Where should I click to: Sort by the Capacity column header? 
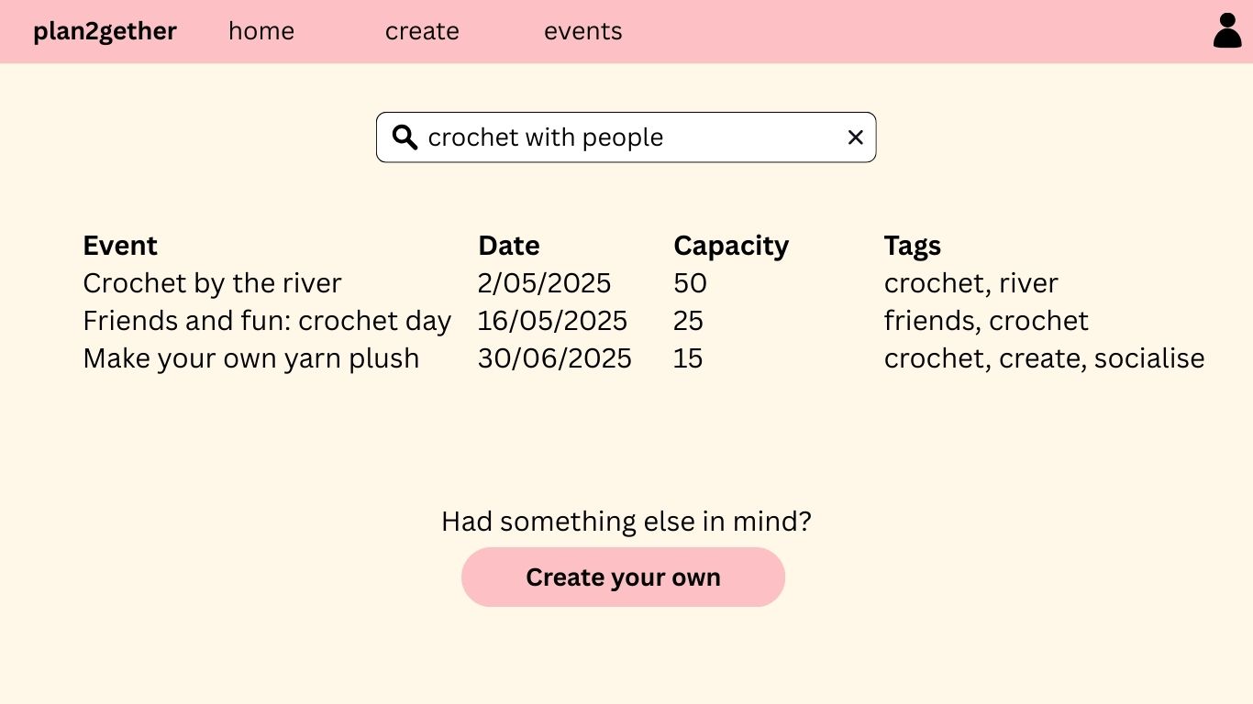[x=731, y=246]
